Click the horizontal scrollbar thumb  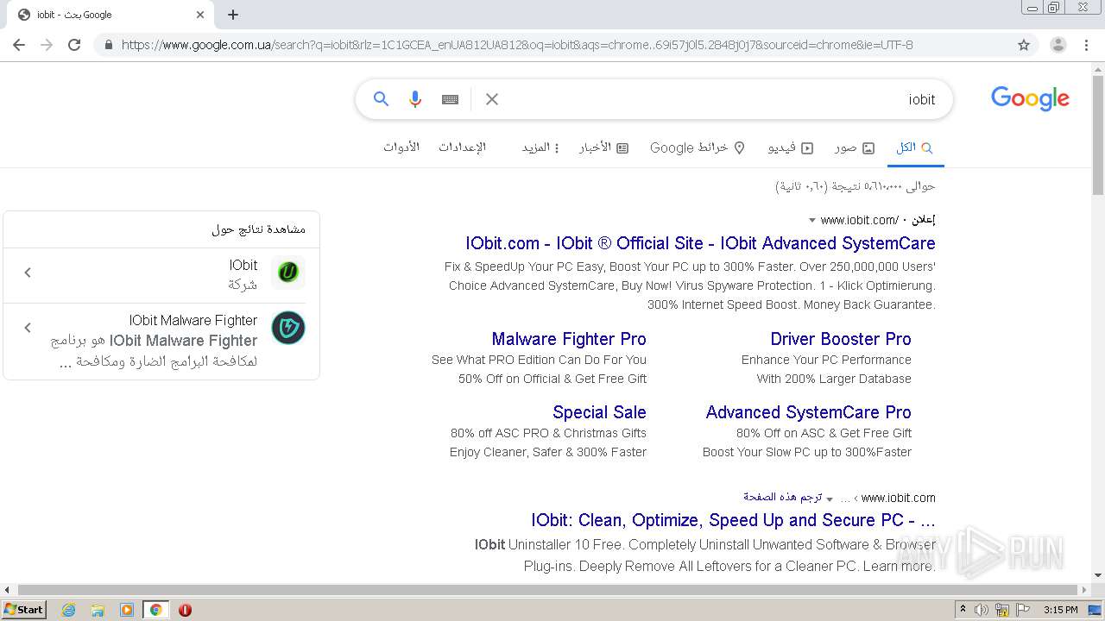547,590
